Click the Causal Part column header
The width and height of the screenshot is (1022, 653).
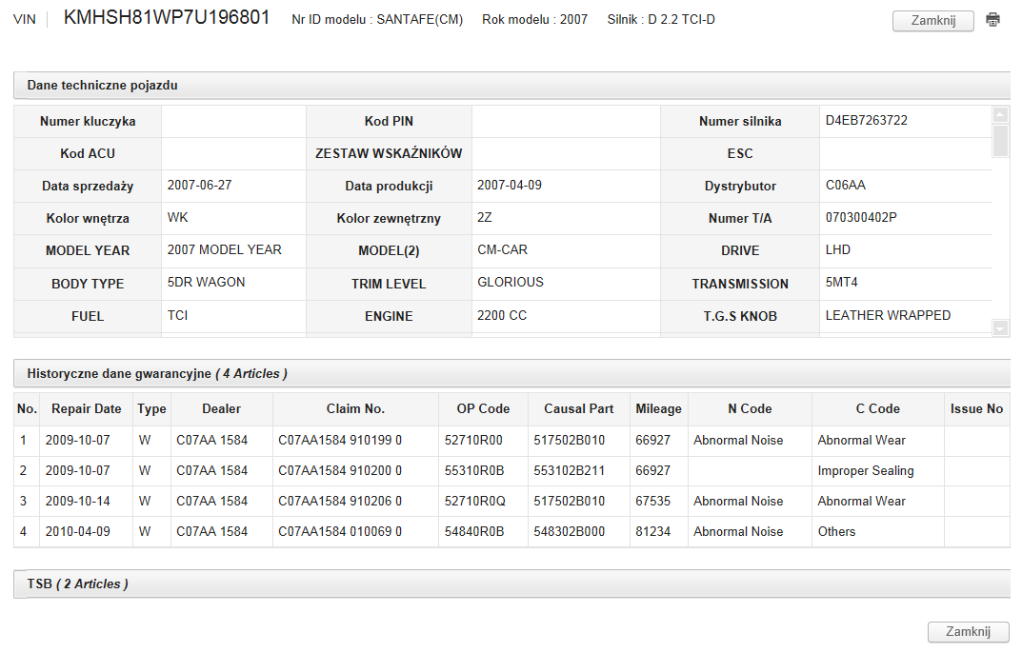tap(579, 408)
